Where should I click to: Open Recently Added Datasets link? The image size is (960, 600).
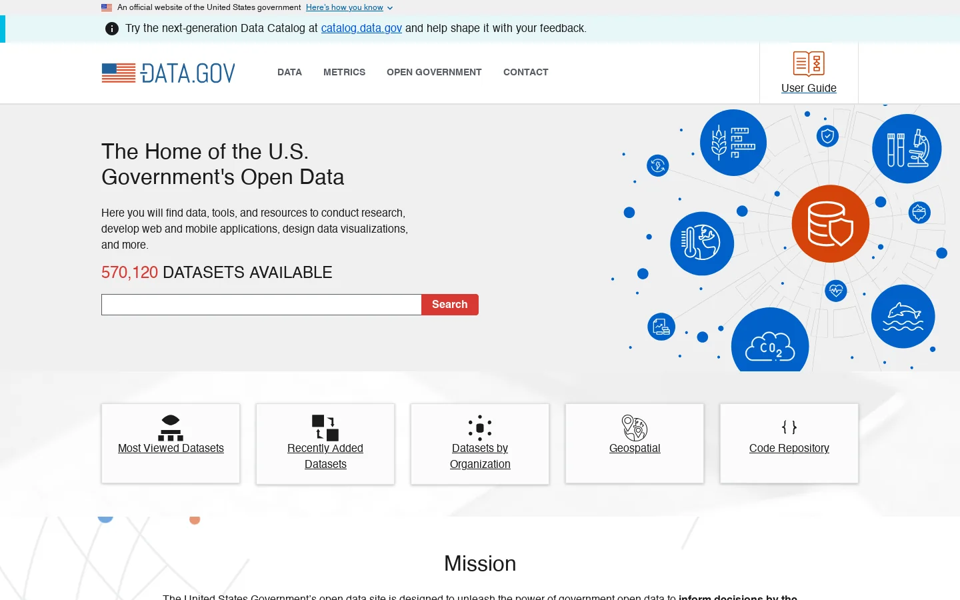pyautogui.click(x=325, y=456)
